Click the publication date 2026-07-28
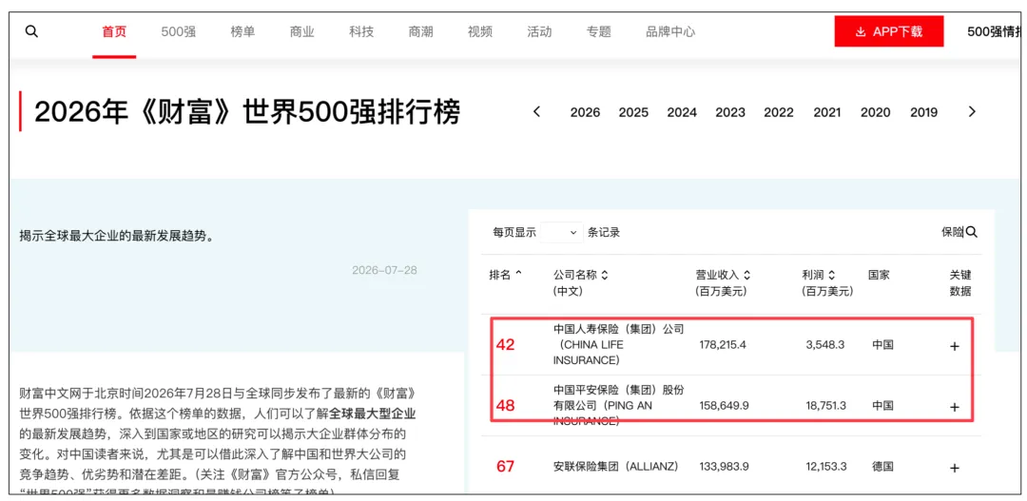 click(x=384, y=270)
